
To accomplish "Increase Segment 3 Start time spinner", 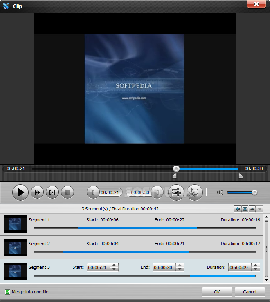I will point(114,265).
